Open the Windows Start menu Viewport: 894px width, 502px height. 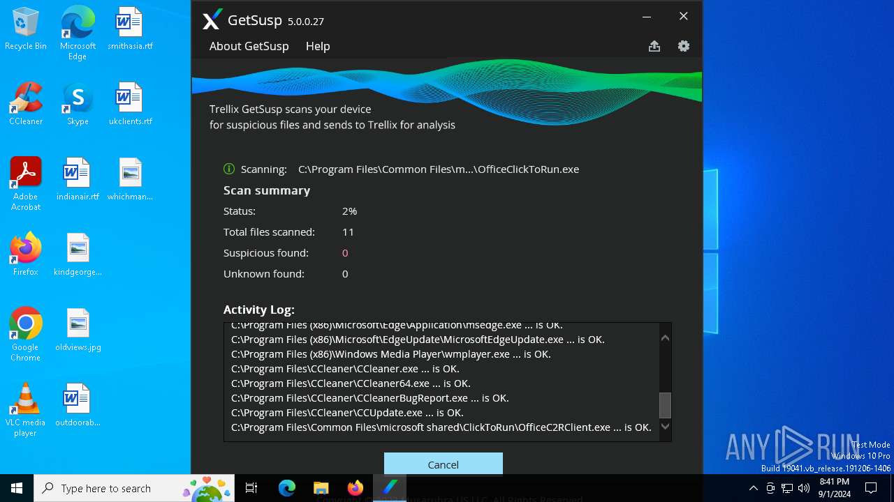[17, 488]
